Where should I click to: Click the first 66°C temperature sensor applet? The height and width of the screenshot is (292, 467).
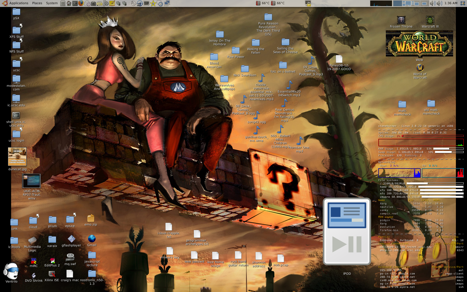point(262,3)
